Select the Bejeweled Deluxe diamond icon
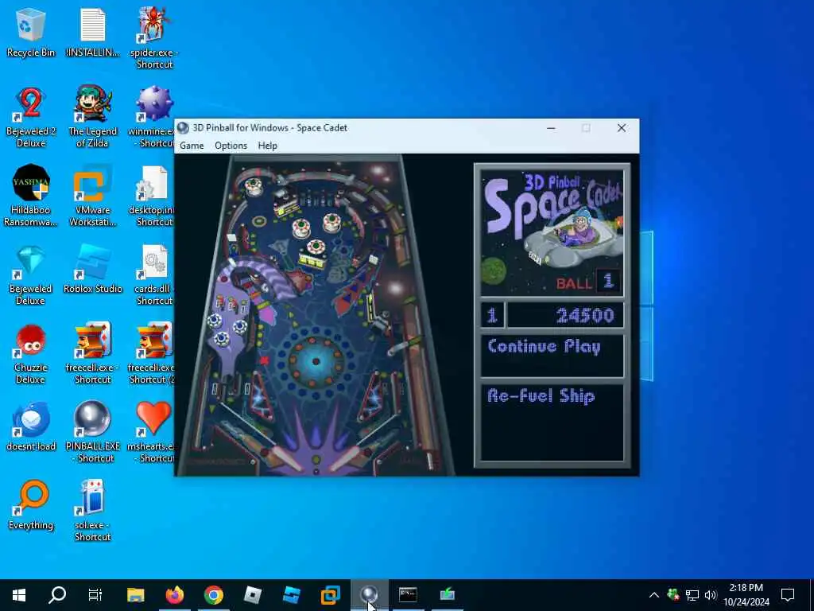Viewport: 814px width, 611px height. [x=31, y=275]
